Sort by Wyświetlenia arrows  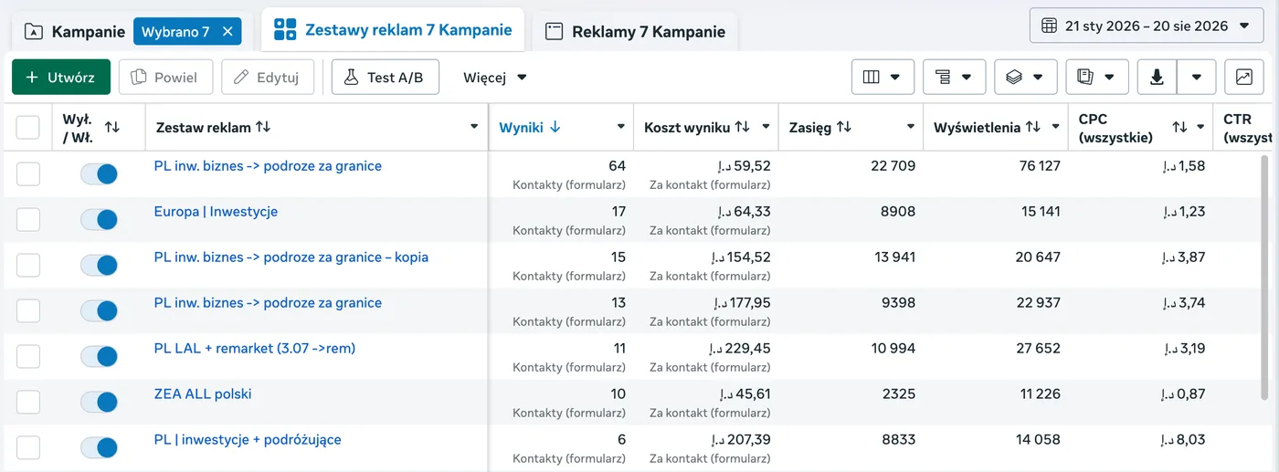tap(1032, 127)
